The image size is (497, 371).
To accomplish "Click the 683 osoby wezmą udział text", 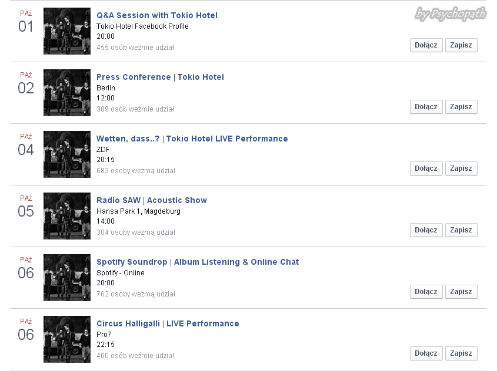I will tap(136, 171).
